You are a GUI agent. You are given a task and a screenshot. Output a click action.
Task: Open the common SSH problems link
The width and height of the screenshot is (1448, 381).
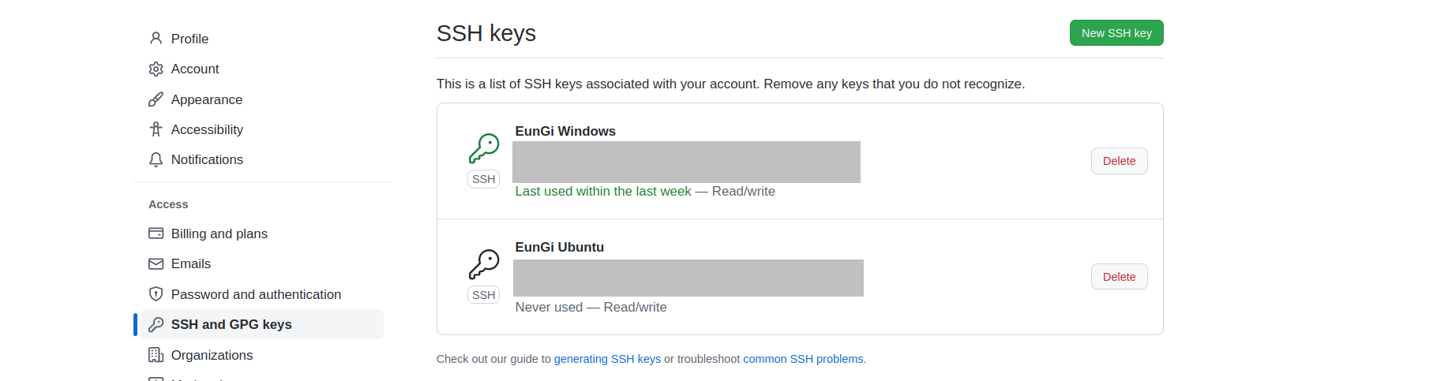pyautogui.click(x=804, y=359)
